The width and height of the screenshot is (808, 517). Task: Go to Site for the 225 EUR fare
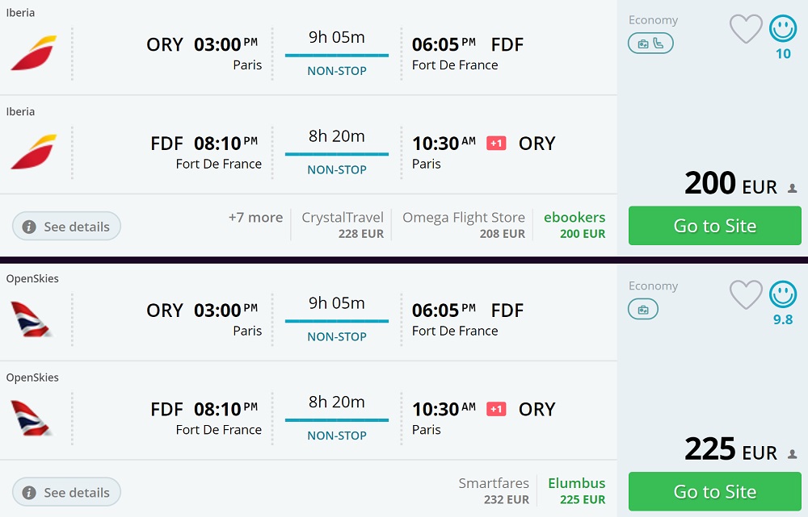[714, 491]
